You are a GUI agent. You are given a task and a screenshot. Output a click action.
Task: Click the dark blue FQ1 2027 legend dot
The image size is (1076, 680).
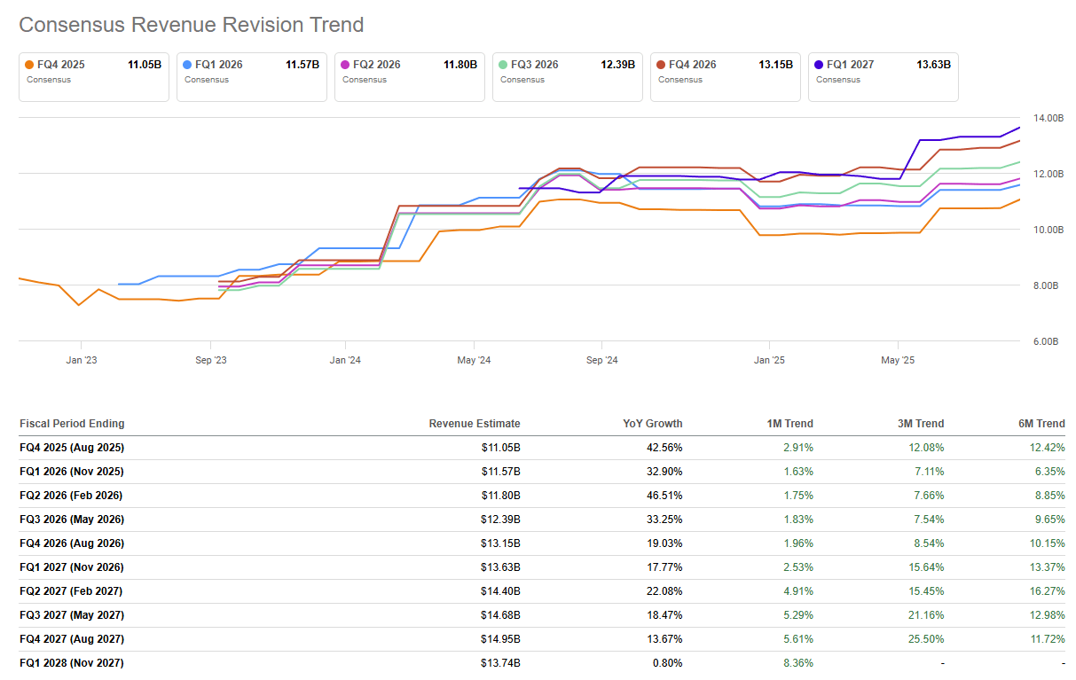click(x=818, y=65)
